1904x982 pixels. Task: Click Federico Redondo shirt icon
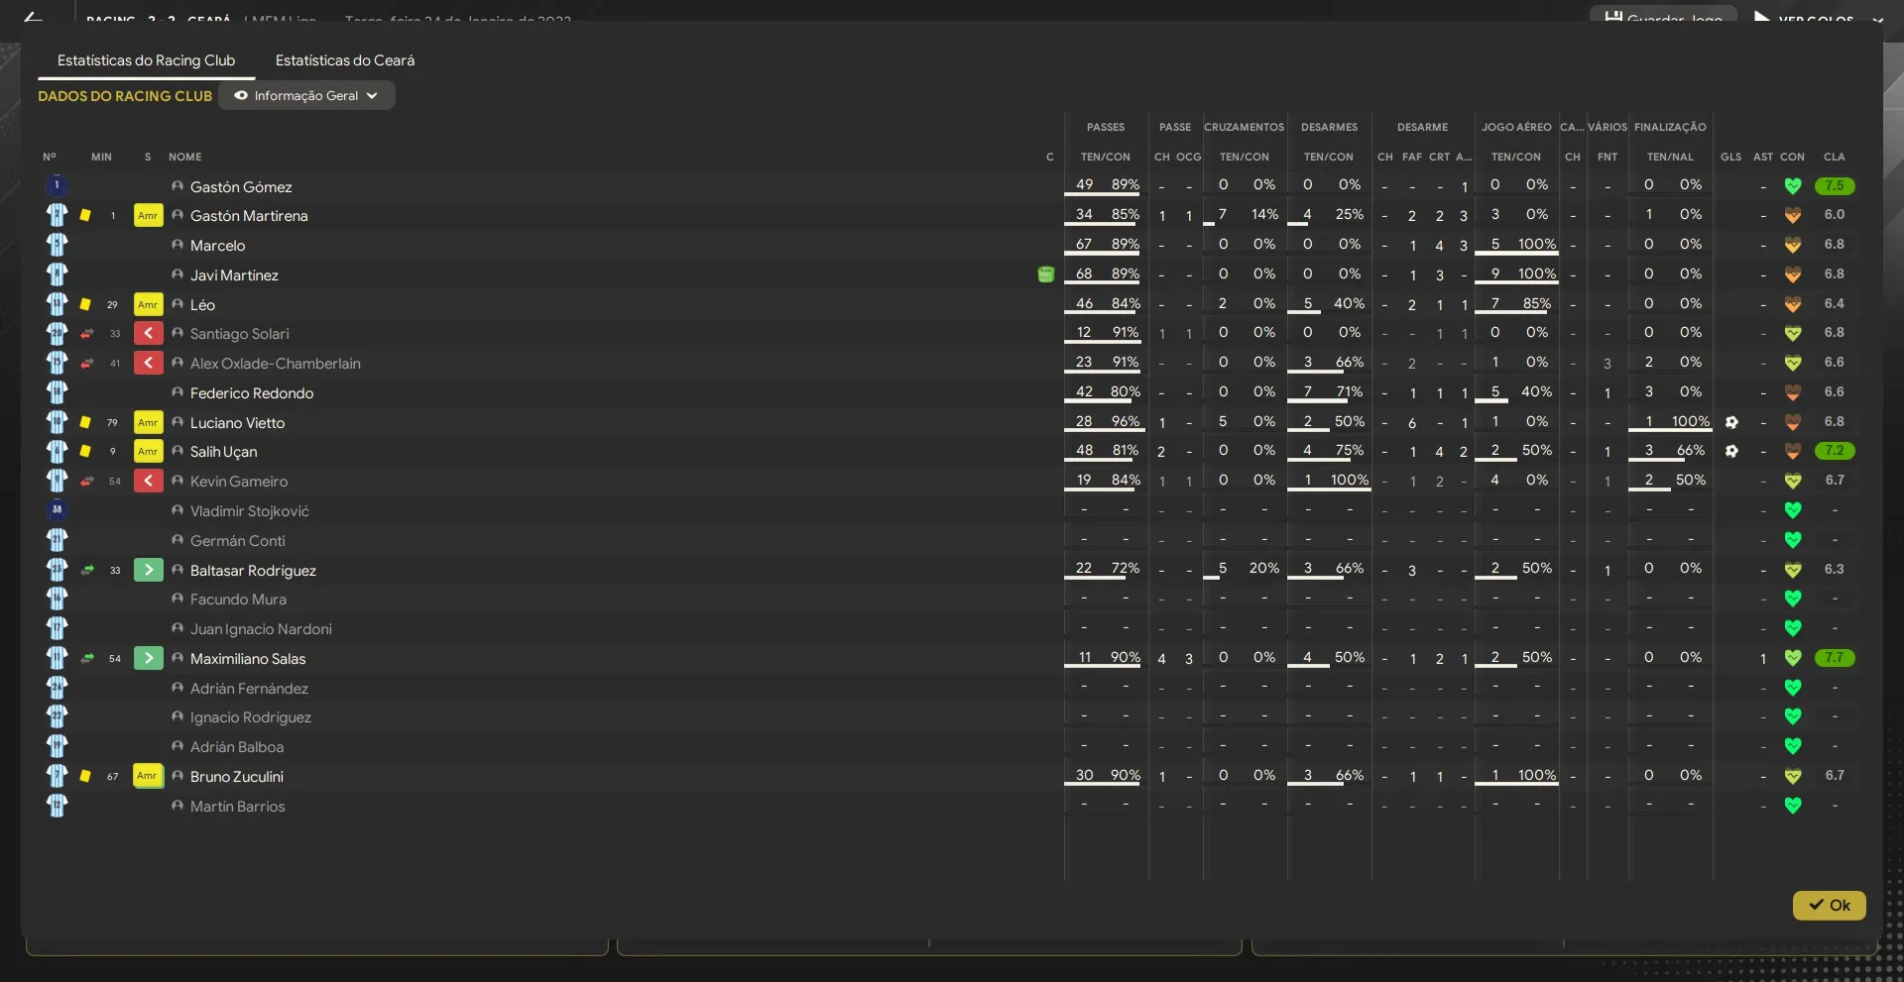57,392
